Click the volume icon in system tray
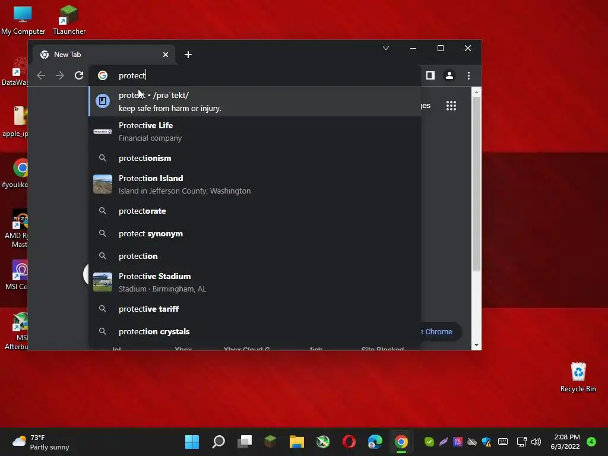Image resolution: width=608 pixels, height=456 pixels. [x=536, y=442]
